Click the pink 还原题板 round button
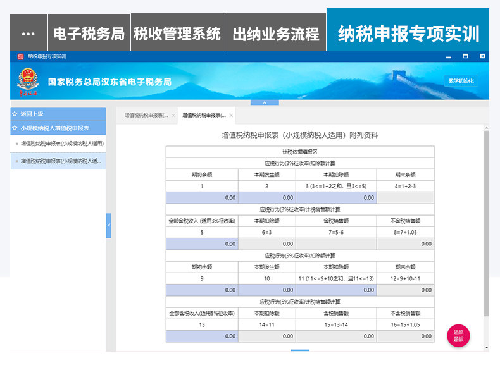The image size is (500, 382). pyautogui.click(x=458, y=335)
